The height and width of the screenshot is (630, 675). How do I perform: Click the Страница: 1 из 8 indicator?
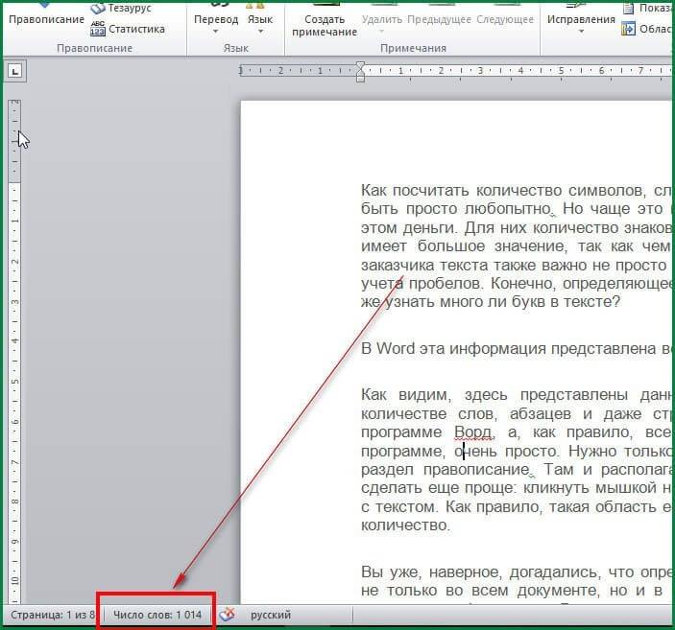point(52,615)
